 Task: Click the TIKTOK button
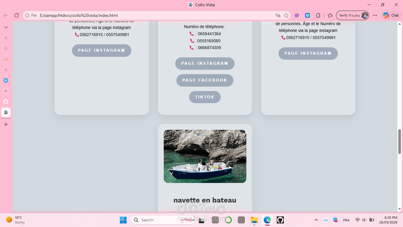point(205,97)
